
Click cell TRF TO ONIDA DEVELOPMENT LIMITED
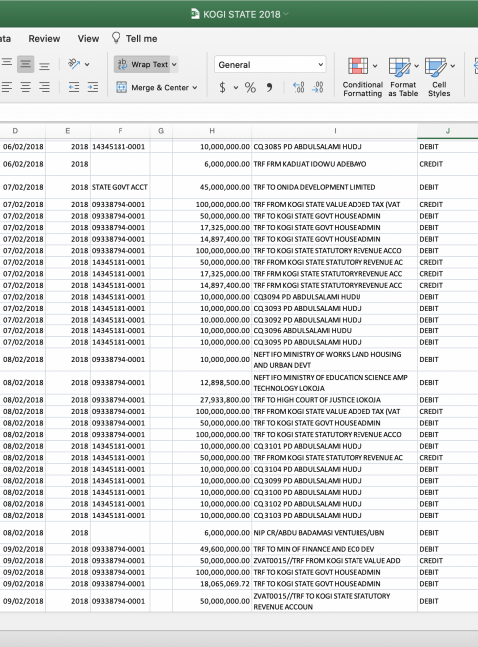point(335,187)
